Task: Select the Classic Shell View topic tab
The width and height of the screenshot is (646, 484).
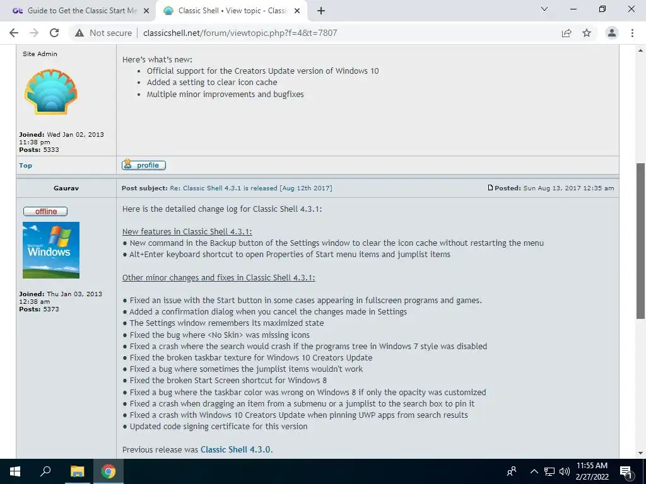Action: coord(231,11)
